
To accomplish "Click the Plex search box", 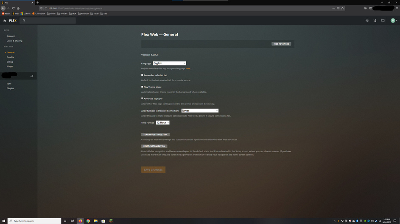I will pyautogui.click(x=48, y=21).
